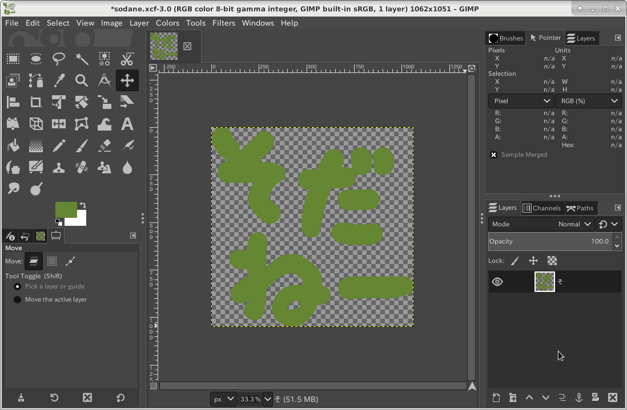
Task: Open the RGB (%) pointer info dropdown
Action: (588, 101)
